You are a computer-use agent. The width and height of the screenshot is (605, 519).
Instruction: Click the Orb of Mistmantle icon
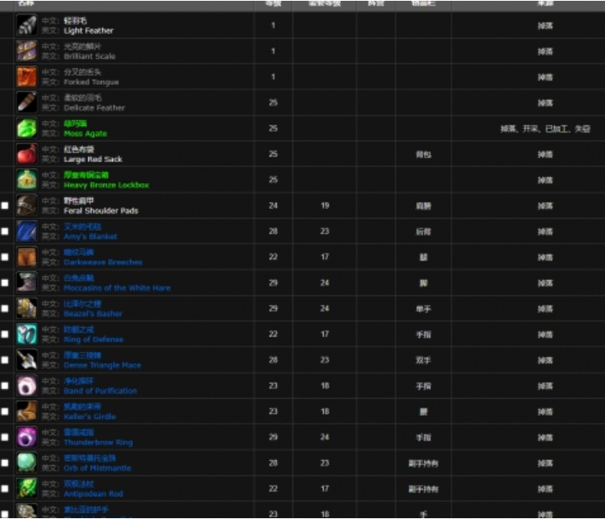tap(27, 463)
